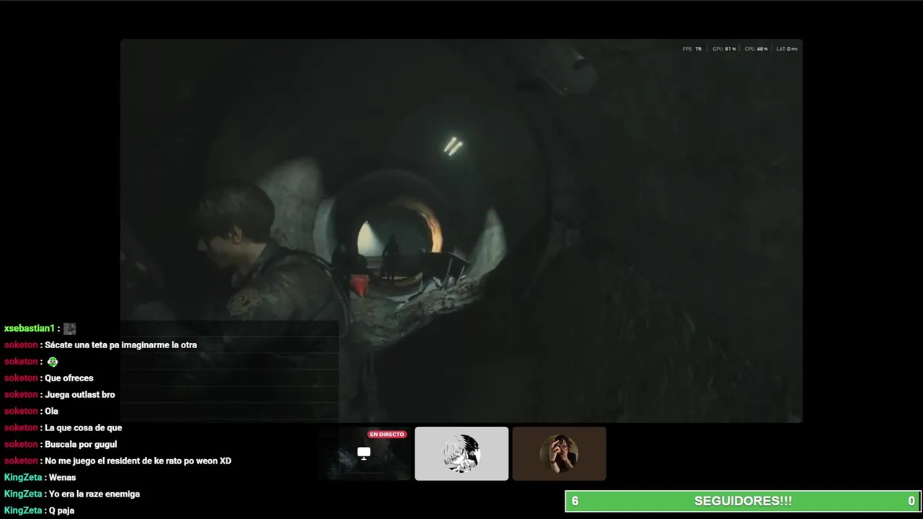Click chat message "Yo era la raze enemiga"
Viewport: 923px width, 519px height.
coord(94,494)
